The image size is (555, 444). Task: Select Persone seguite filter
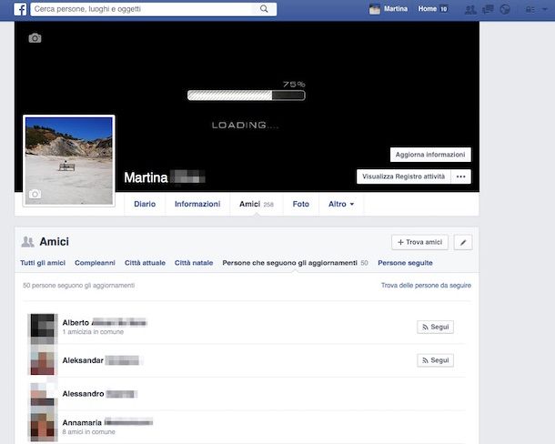405,263
